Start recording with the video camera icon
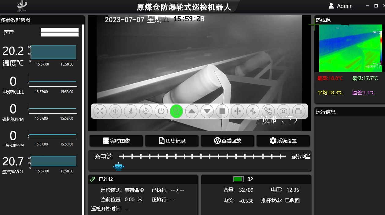 coord(299,111)
